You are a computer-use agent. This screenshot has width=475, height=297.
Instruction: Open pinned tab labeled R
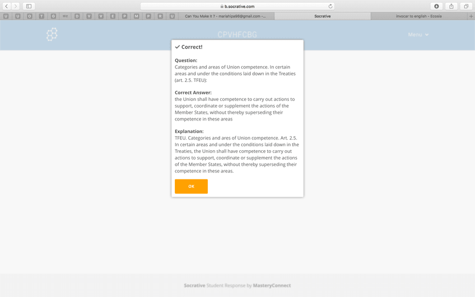coord(160,16)
